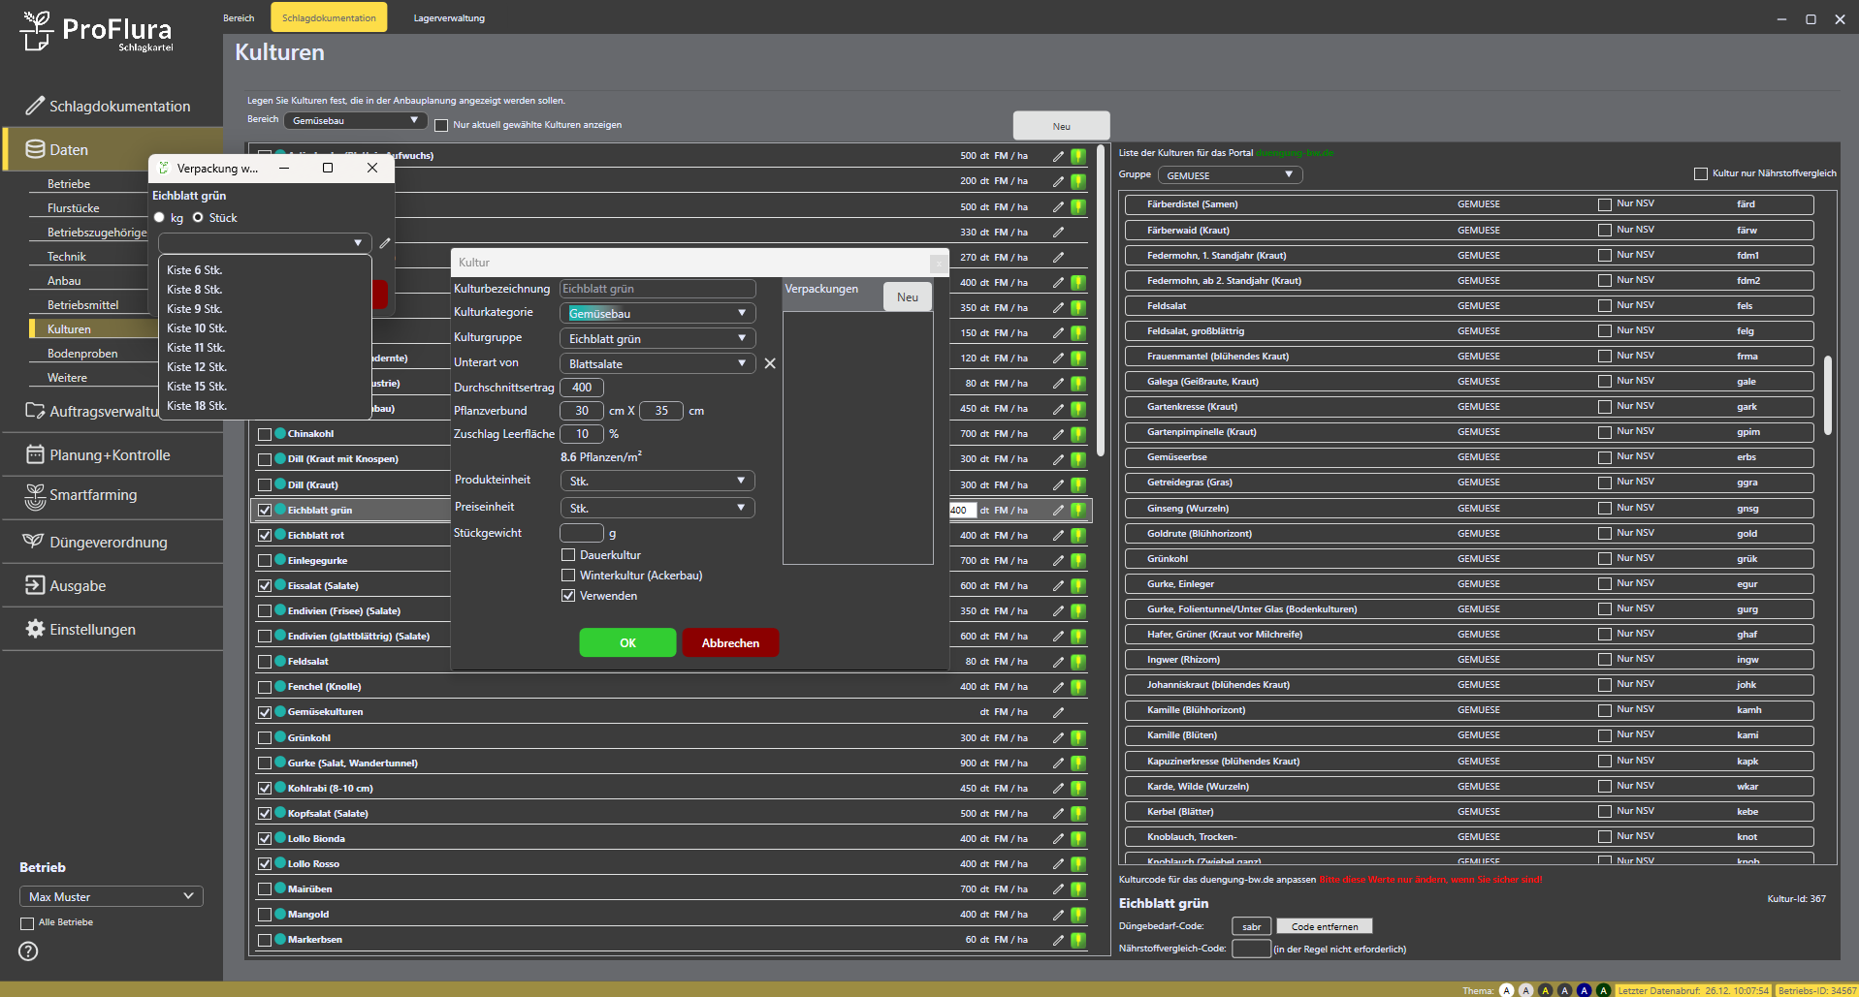The width and height of the screenshot is (1859, 997).
Task: Click the pencil edit icon in Verpackung window
Action: [x=385, y=243]
